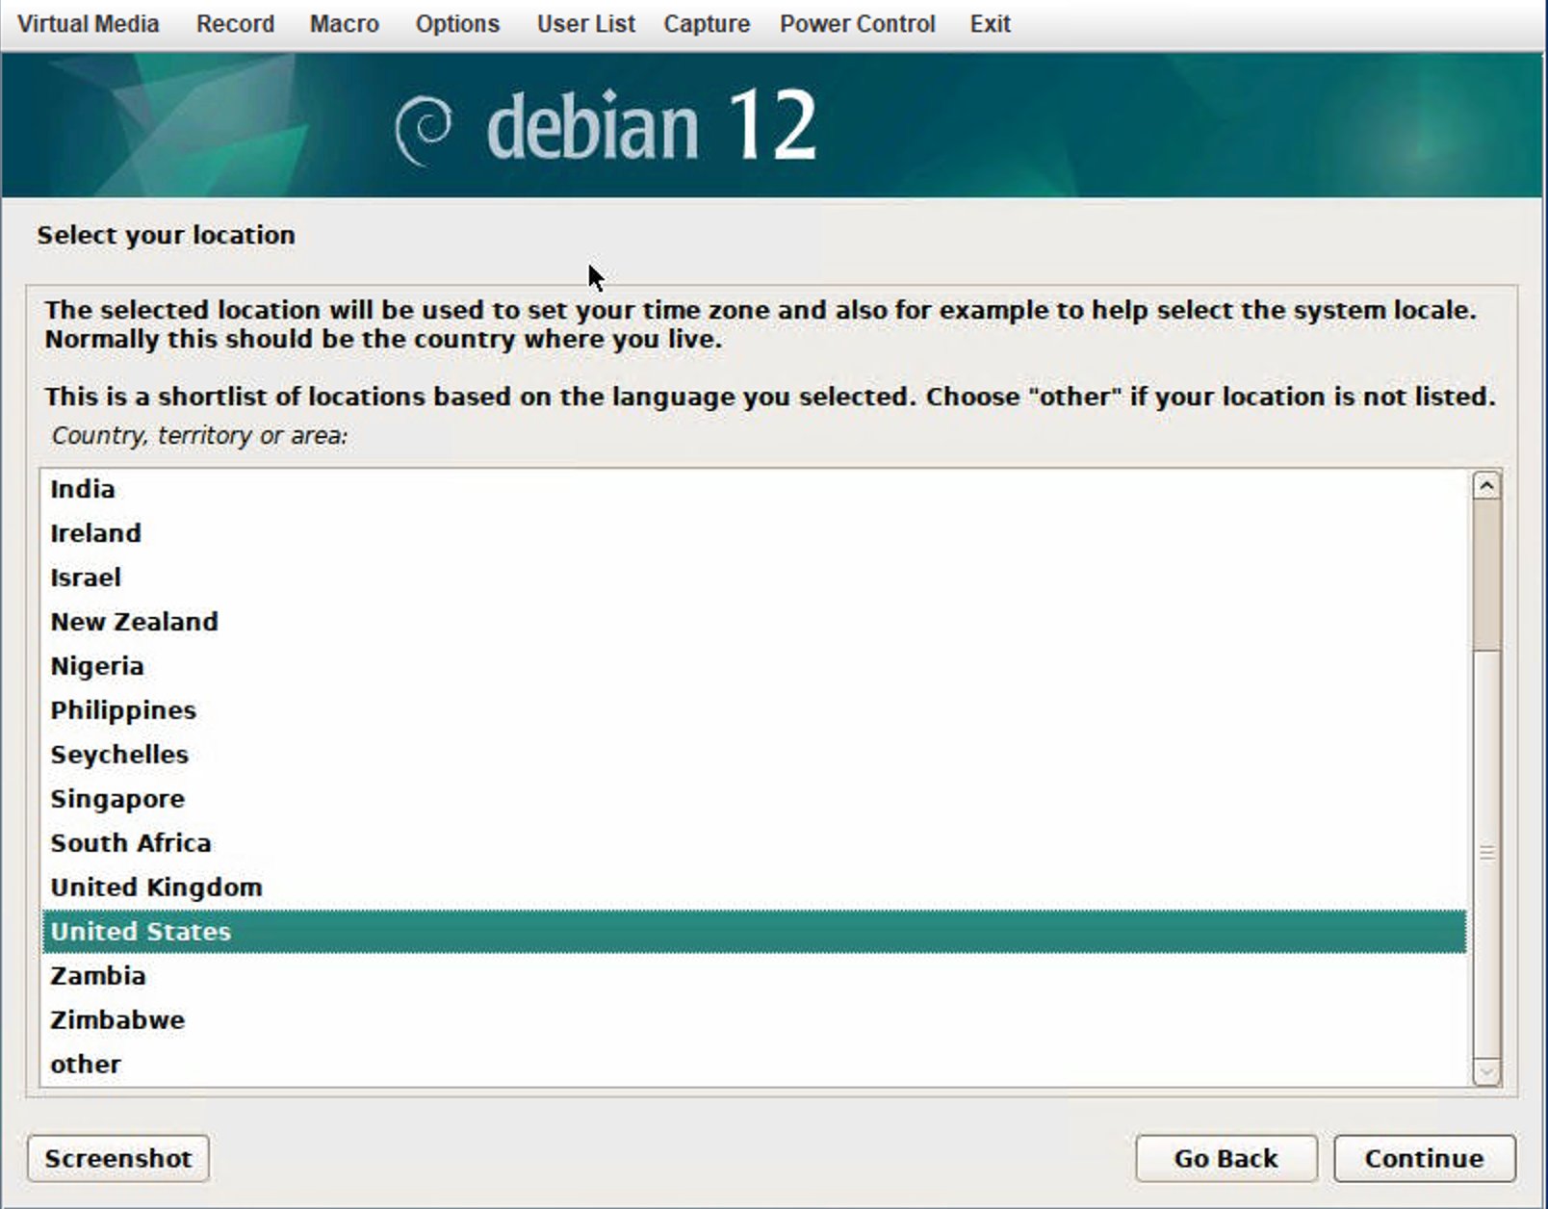The width and height of the screenshot is (1548, 1209).
Task: Click Exit in the menu bar
Action: coord(990,24)
